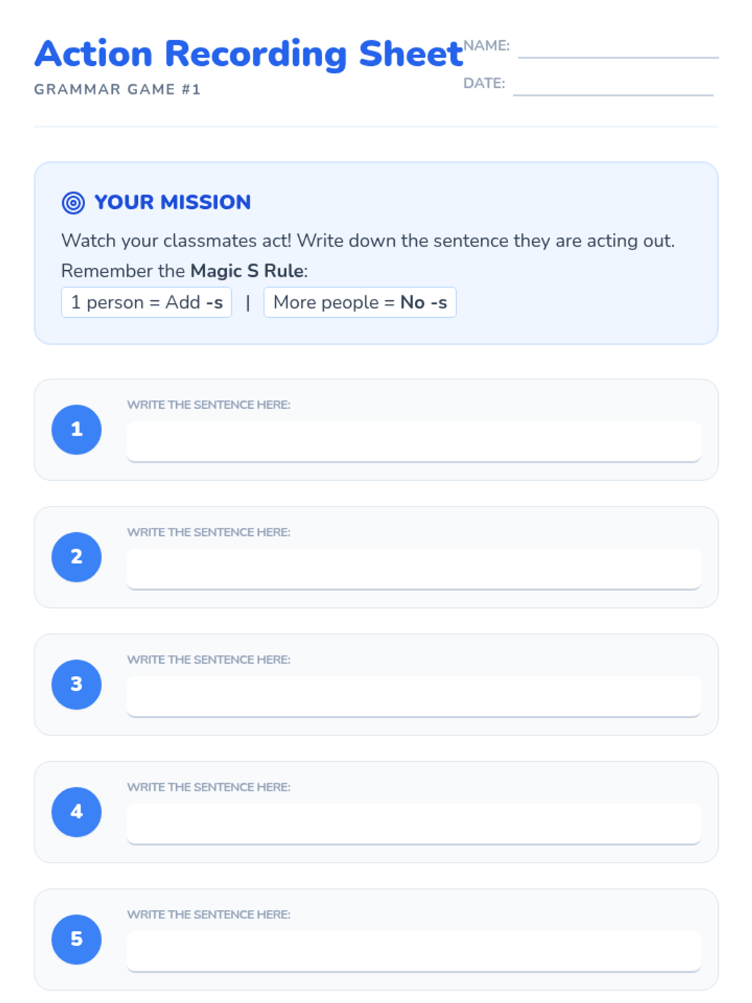The image size is (752, 1003).
Task: Click the "More people = No -s" chip
Action: (x=360, y=302)
